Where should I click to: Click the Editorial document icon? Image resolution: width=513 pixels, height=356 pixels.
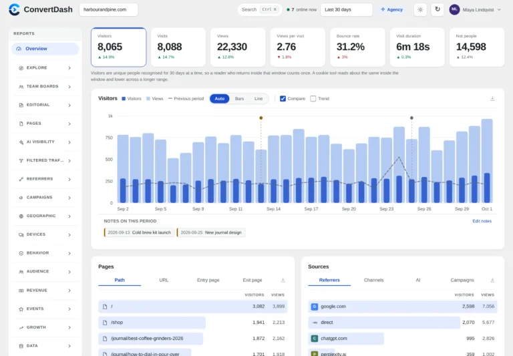[21, 105]
